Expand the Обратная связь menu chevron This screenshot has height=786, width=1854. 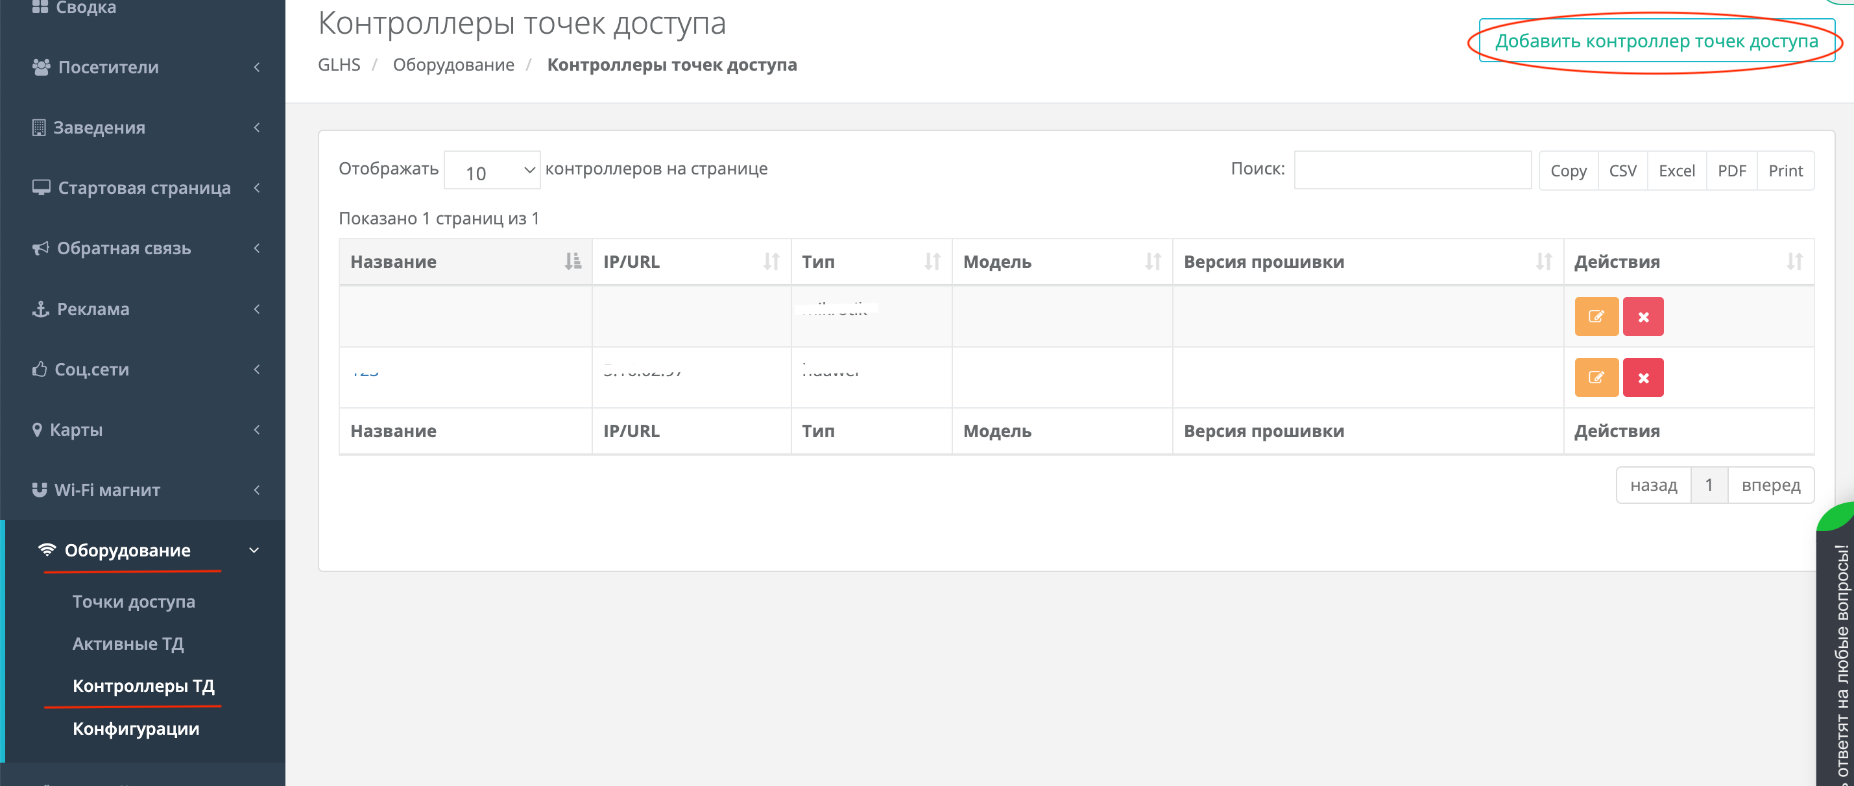(257, 248)
